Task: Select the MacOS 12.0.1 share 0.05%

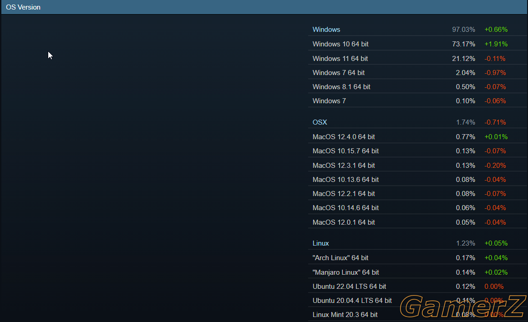Action: click(465, 222)
